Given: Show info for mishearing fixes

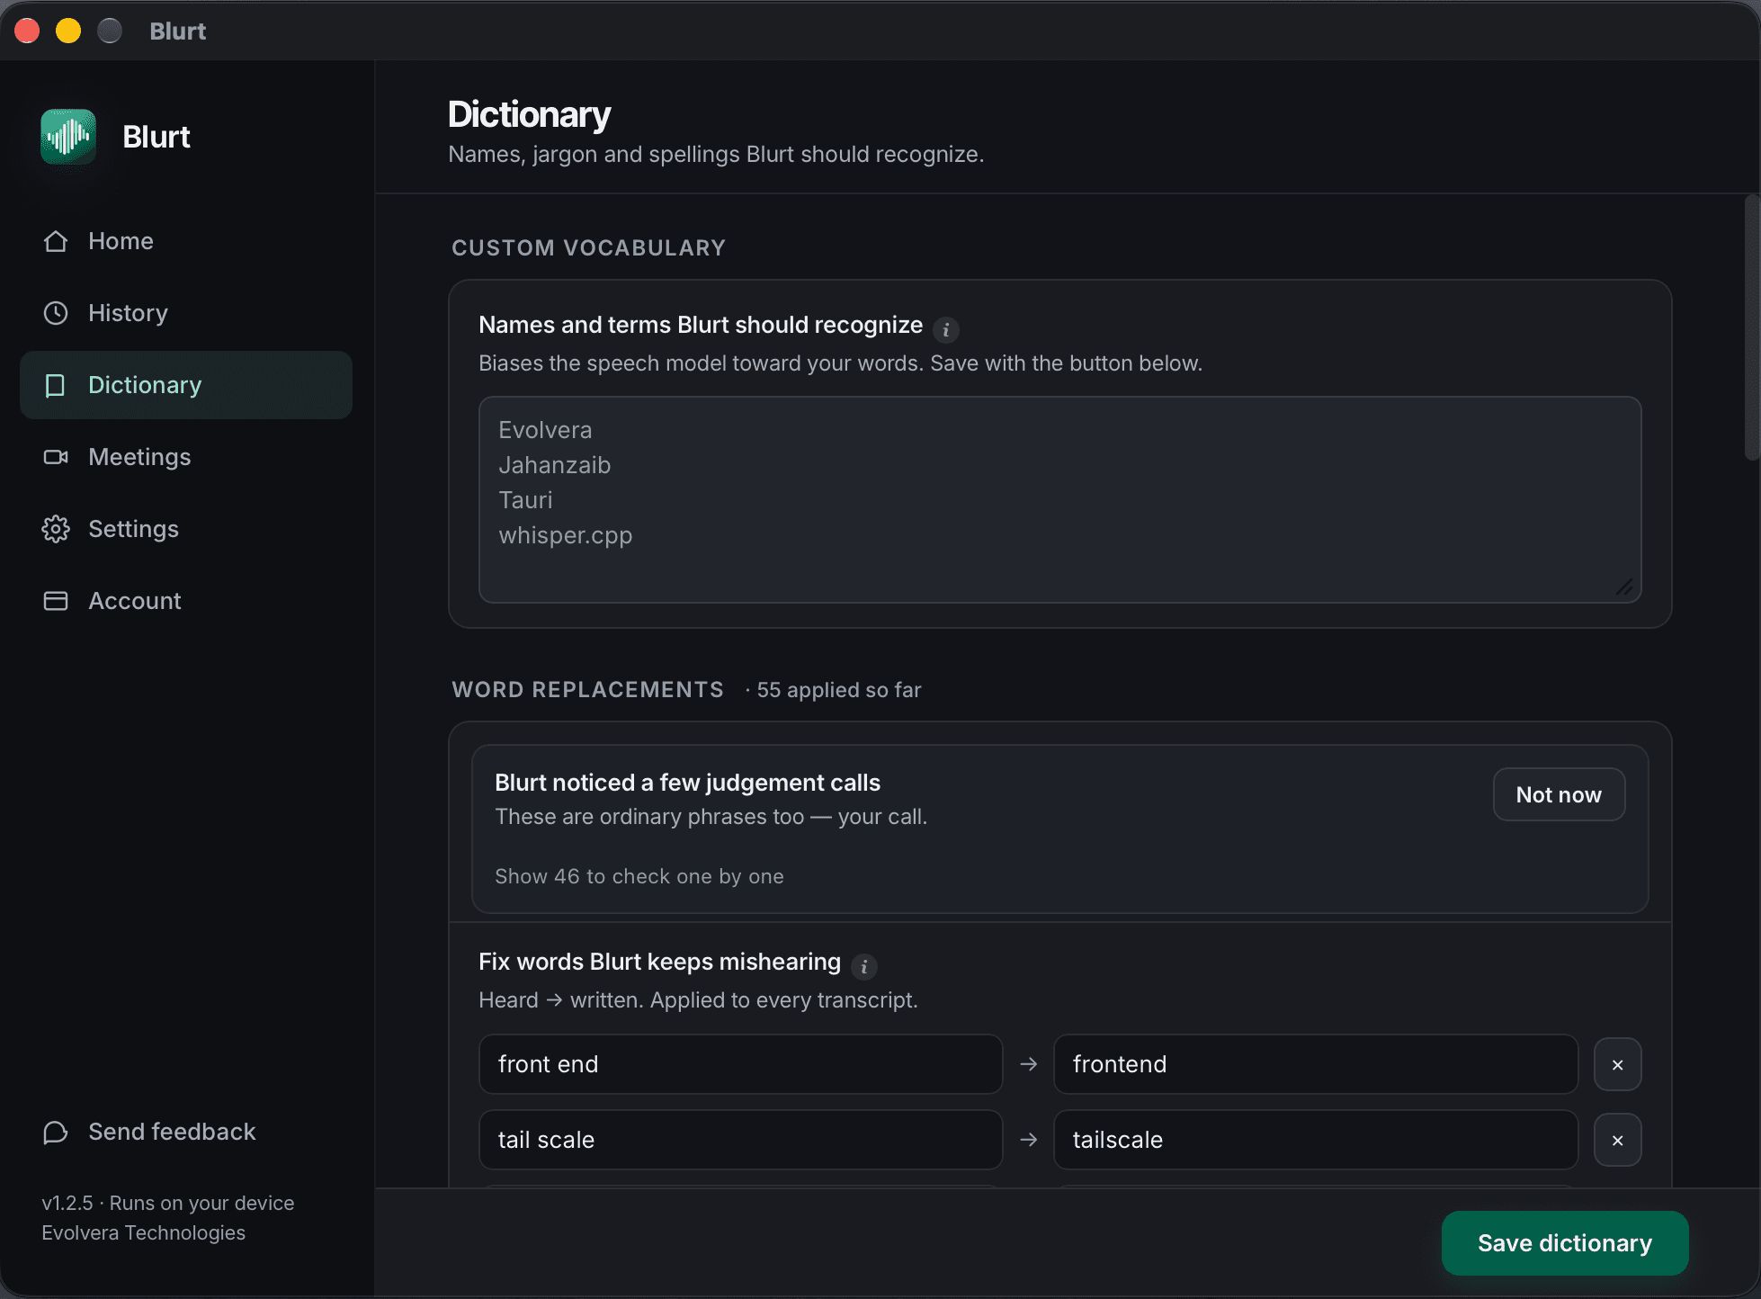Looking at the screenshot, I should coord(863,967).
